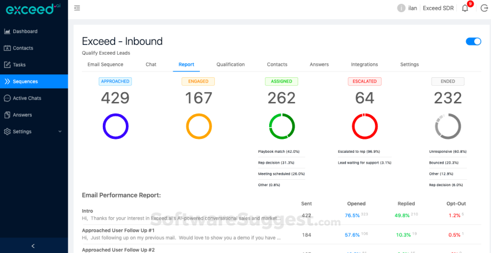Viewport: 491px width, 253px height.
Task: Click Unresponsive (60.8%) legend
Action: coord(448,152)
